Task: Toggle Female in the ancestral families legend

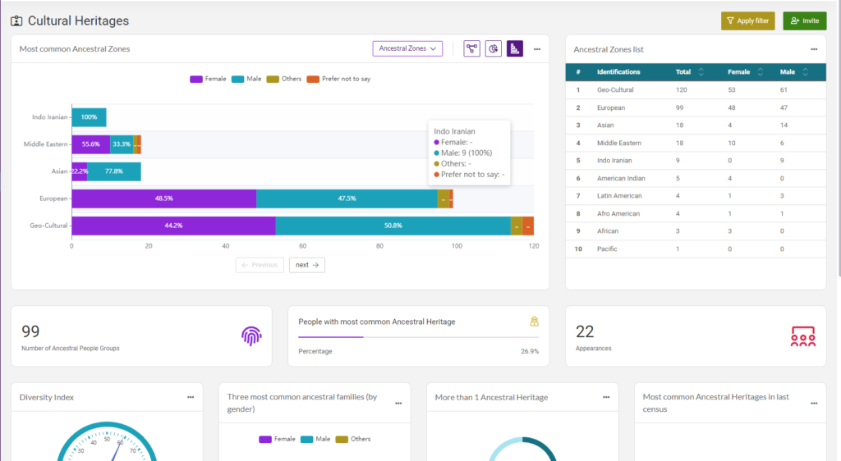Action: 278,439
